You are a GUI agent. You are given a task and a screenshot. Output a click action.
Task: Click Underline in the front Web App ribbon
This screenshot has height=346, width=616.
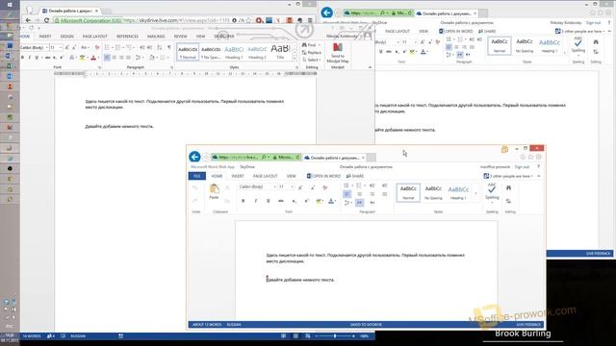[x=269, y=201]
